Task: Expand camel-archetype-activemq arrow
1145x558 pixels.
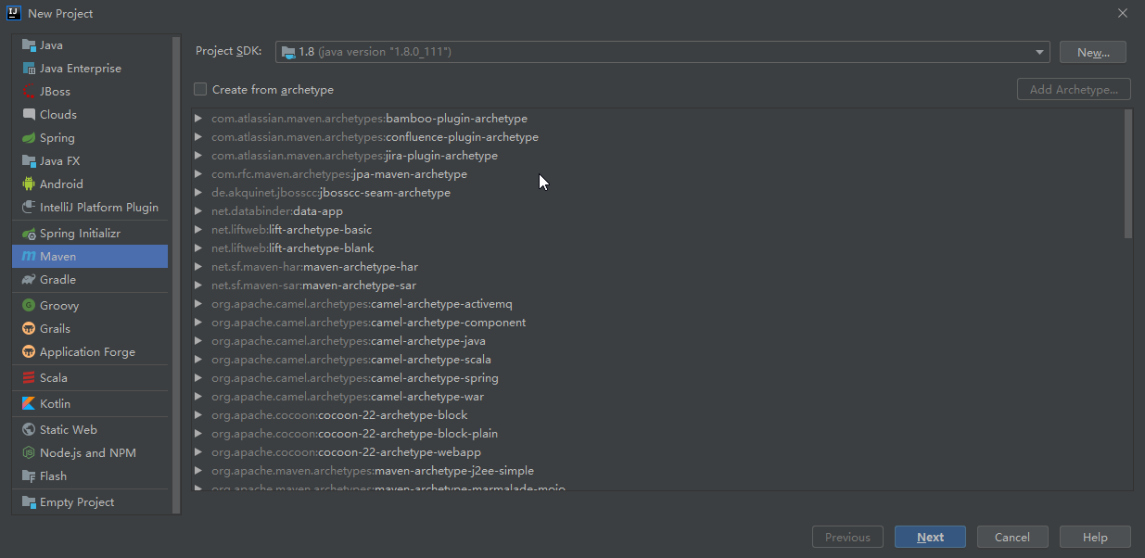Action: 198,304
